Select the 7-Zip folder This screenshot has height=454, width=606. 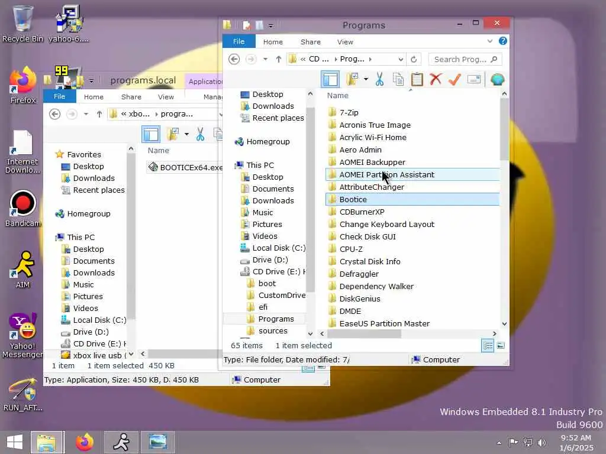tap(412, 112)
